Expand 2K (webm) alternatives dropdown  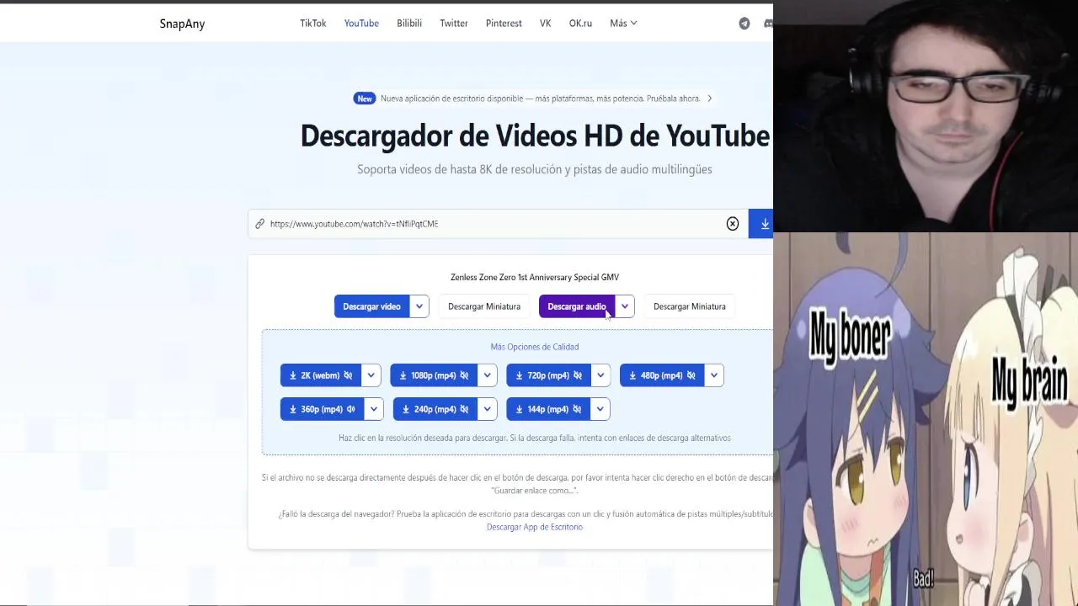pos(371,375)
